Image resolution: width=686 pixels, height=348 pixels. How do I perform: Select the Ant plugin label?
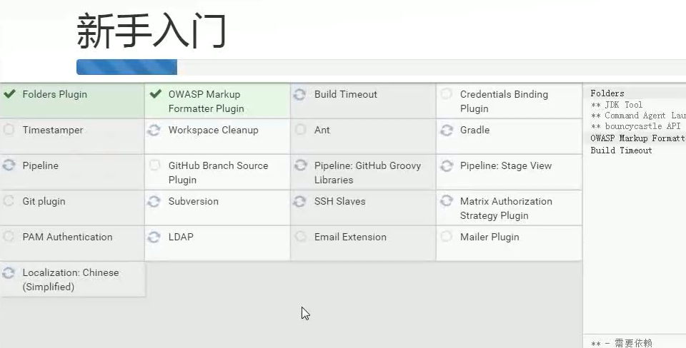click(x=322, y=130)
